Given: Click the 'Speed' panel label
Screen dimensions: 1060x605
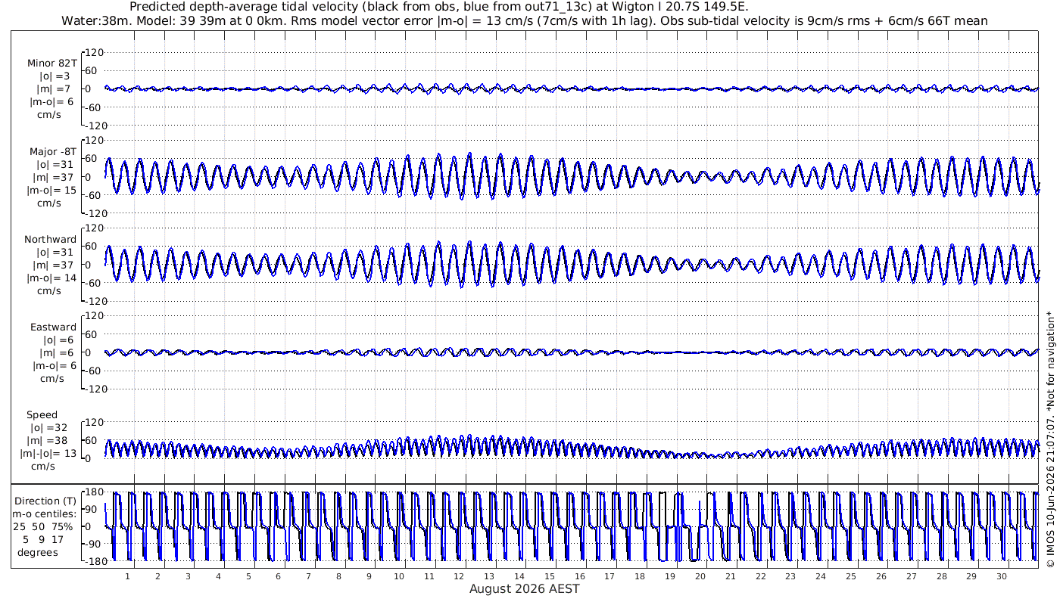Looking at the screenshot, I should click(x=42, y=414).
